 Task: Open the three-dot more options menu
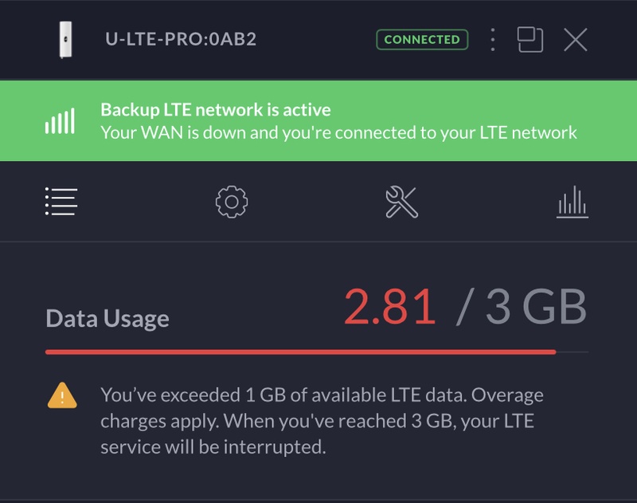tap(493, 40)
